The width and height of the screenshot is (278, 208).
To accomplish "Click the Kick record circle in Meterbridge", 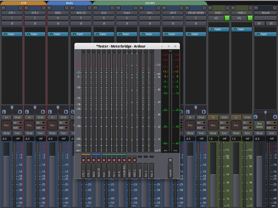I will pyautogui.click(x=104, y=160).
